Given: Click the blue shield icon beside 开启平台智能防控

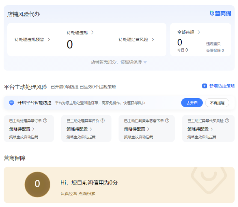Looking at the screenshot, I should click(12, 103).
